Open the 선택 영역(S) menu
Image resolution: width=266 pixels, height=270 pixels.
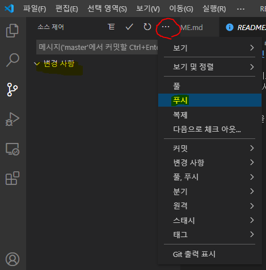tap(107, 9)
